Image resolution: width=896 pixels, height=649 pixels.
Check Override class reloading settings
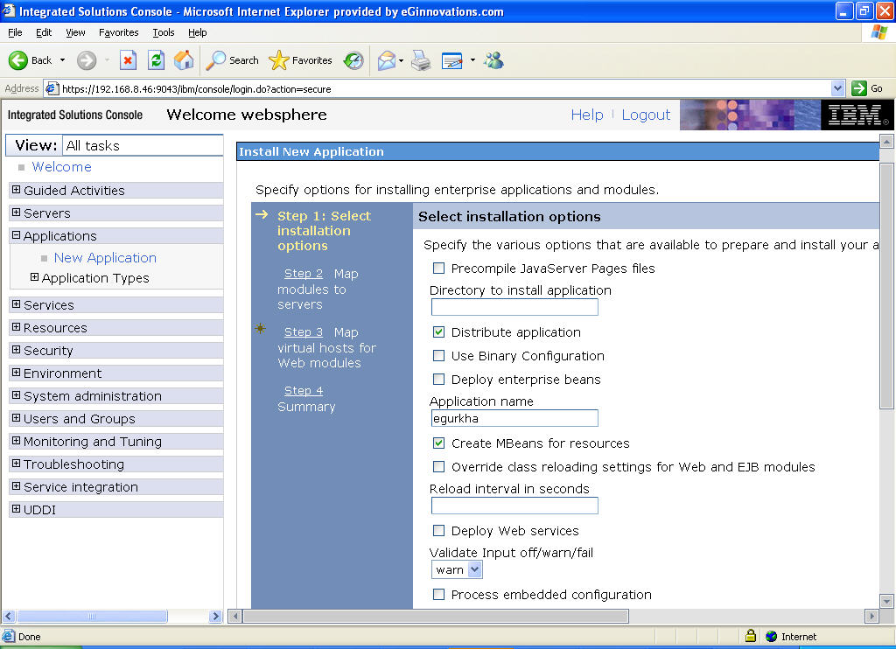(x=439, y=467)
